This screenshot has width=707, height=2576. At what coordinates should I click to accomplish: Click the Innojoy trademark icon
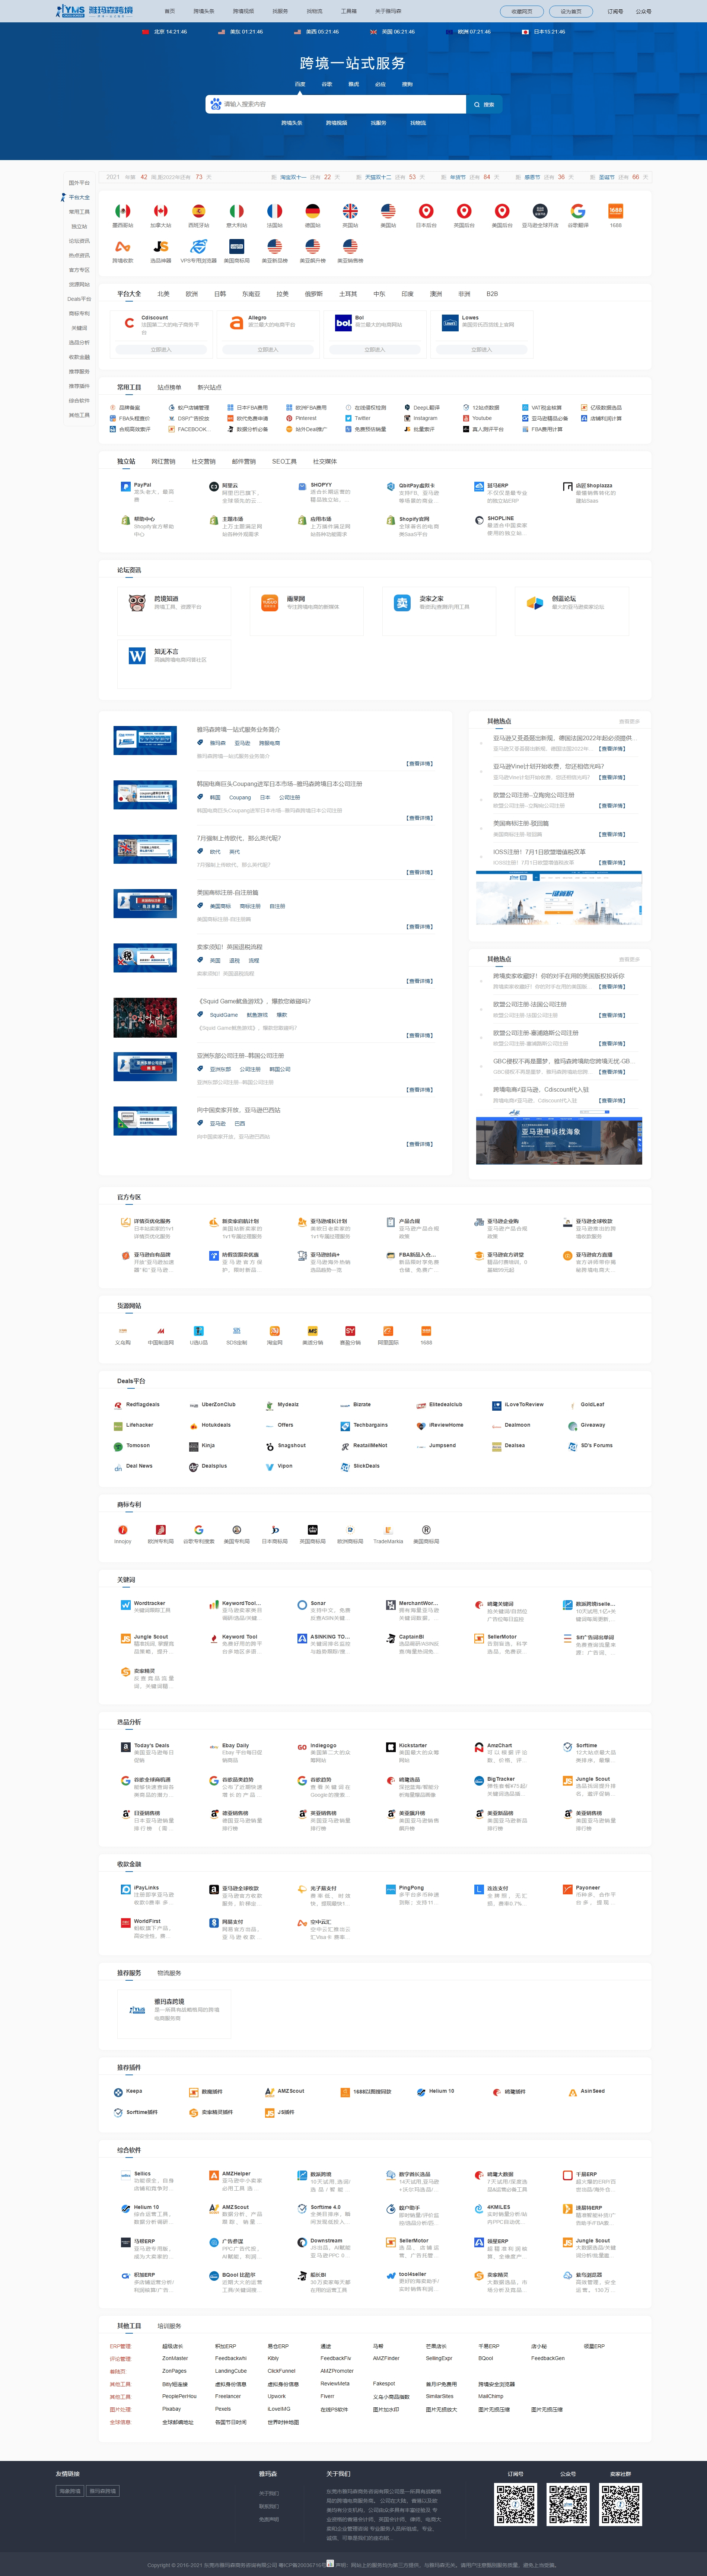click(x=123, y=1530)
